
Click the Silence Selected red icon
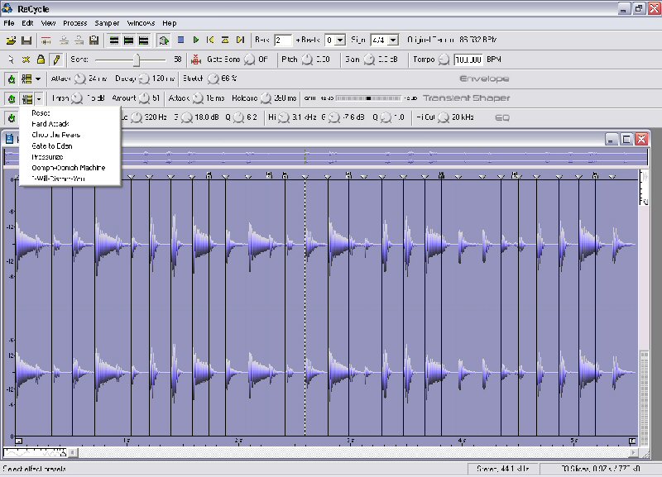(x=196, y=60)
